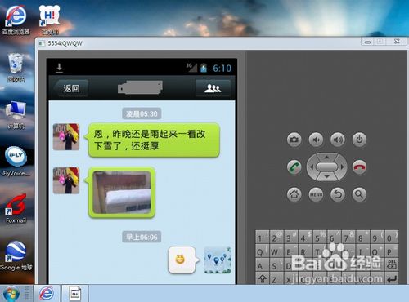Viewport: 409px width, 302px height.
Task: Click the P key on emulator keyboard
Action: (392, 251)
